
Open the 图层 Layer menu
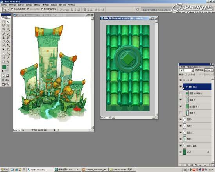tap(29, 5)
